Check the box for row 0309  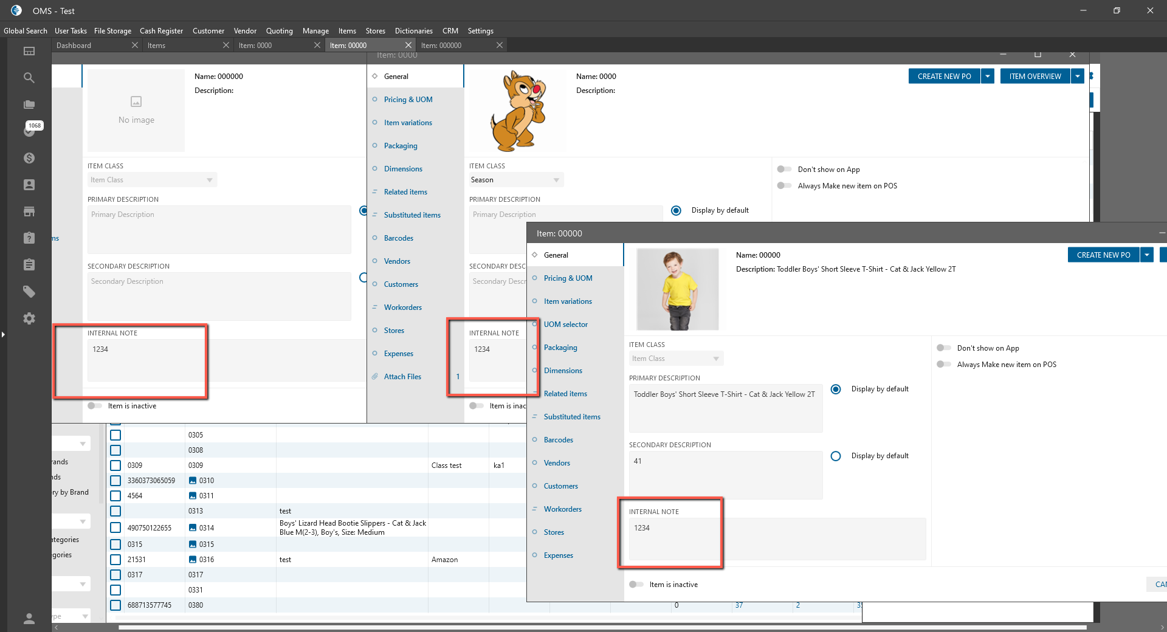click(115, 465)
